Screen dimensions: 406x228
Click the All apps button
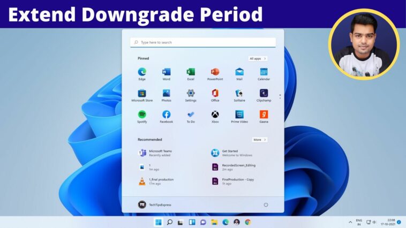258,58
